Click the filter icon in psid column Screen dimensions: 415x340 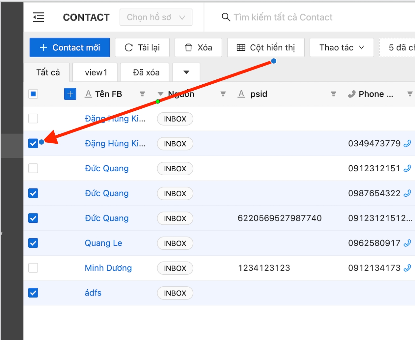(x=333, y=94)
